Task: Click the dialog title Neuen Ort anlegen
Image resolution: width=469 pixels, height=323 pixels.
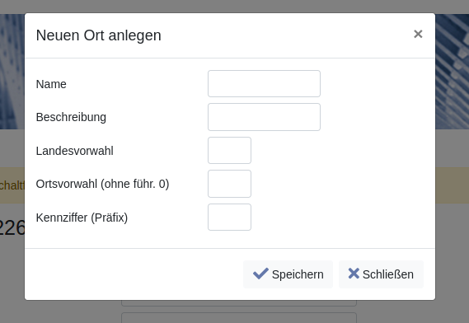Action: [98, 35]
